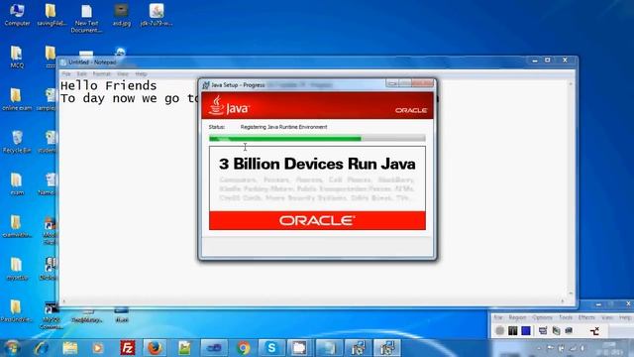Screen dimensions: 634x357
Task: Select the exam folder on desktop
Action: [17, 184]
